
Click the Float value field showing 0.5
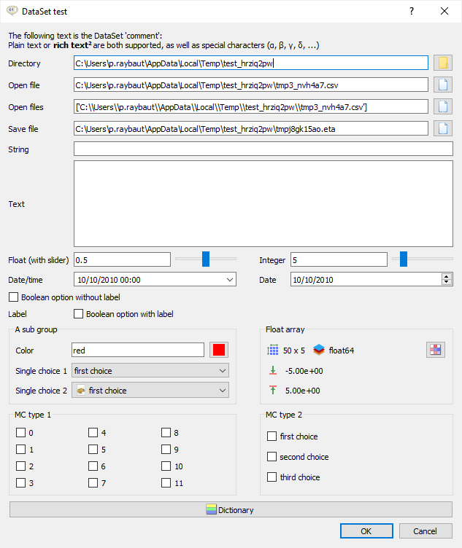coord(122,259)
